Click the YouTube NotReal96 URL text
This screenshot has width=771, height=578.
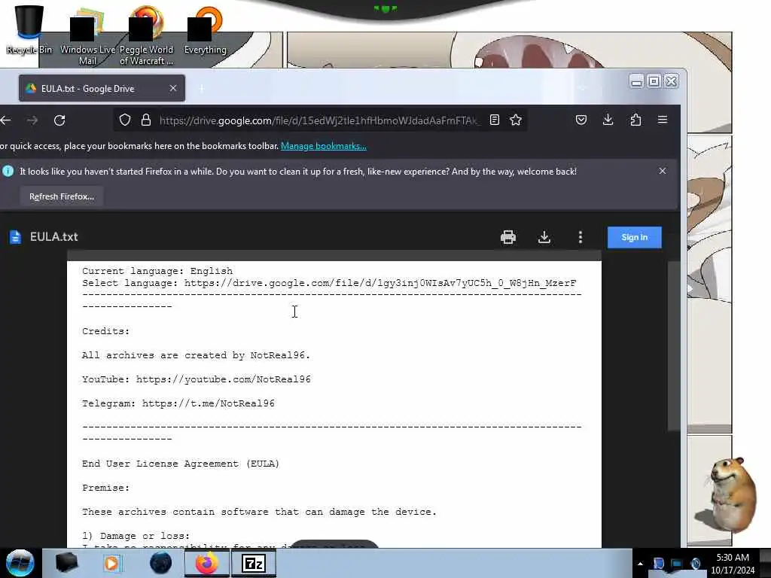click(223, 379)
